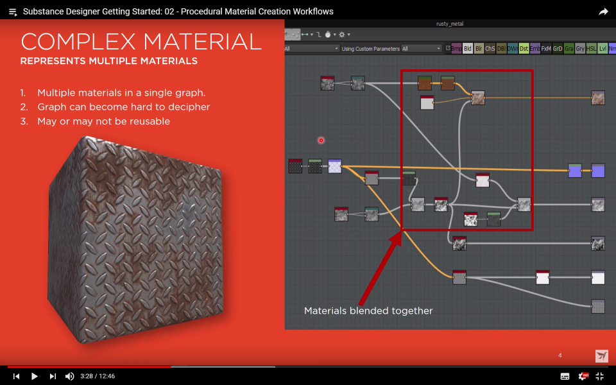This screenshot has height=385, width=616.
Task: Select the bottom-right dotted pattern output node
Action: [598, 307]
